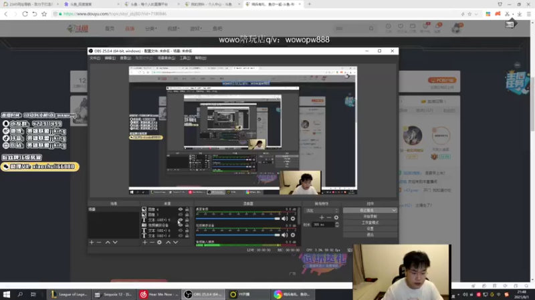Toggle visibility of the video capture device source
The height and width of the screenshot is (300, 535).
(x=180, y=225)
